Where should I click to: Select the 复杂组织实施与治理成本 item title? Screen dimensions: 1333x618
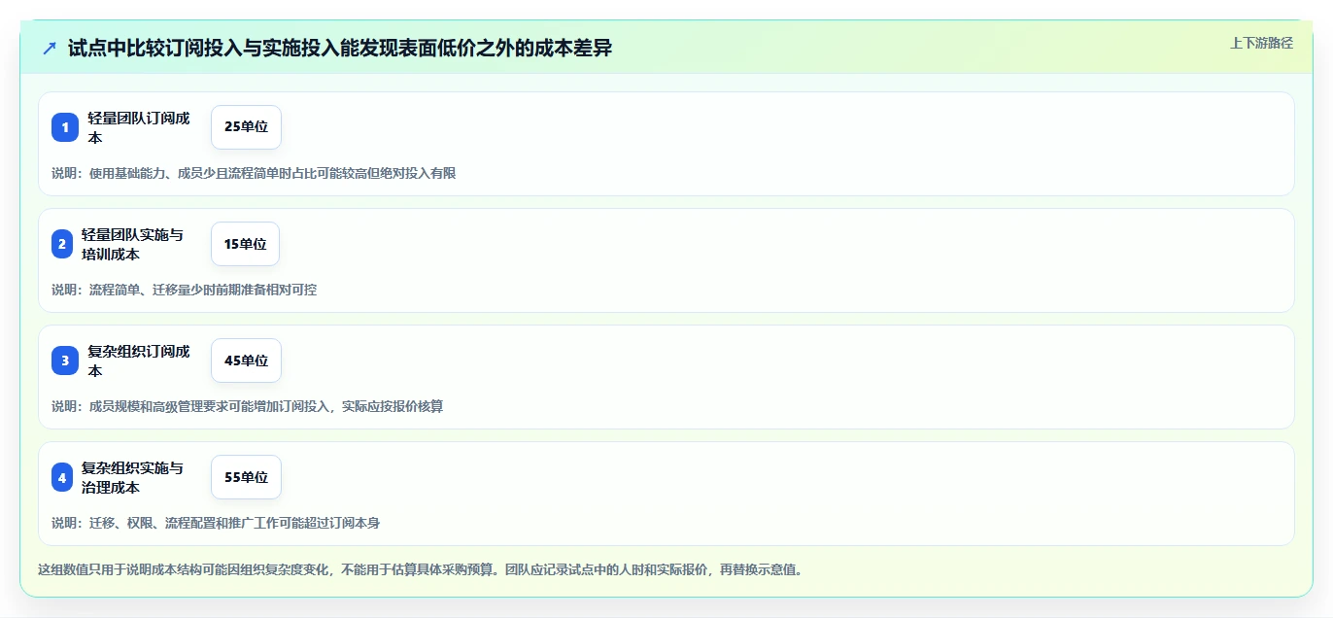[x=132, y=477]
